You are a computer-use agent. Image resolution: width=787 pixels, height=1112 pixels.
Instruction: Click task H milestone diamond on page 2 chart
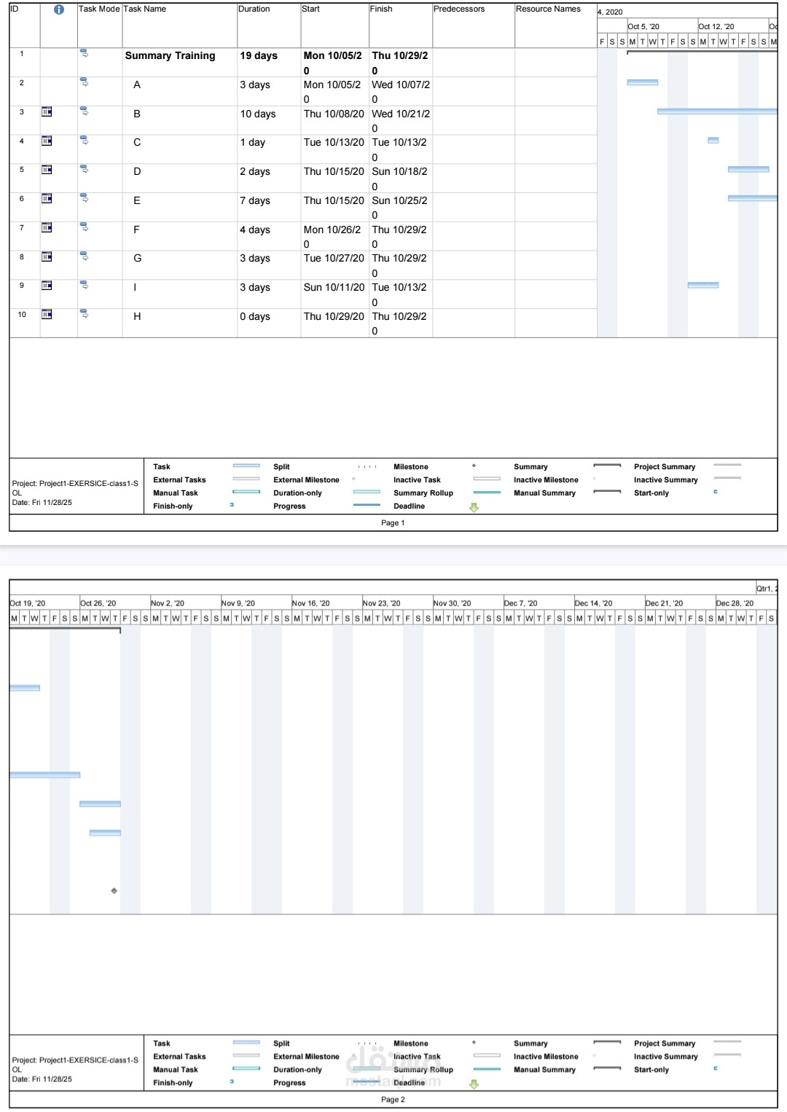(114, 890)
